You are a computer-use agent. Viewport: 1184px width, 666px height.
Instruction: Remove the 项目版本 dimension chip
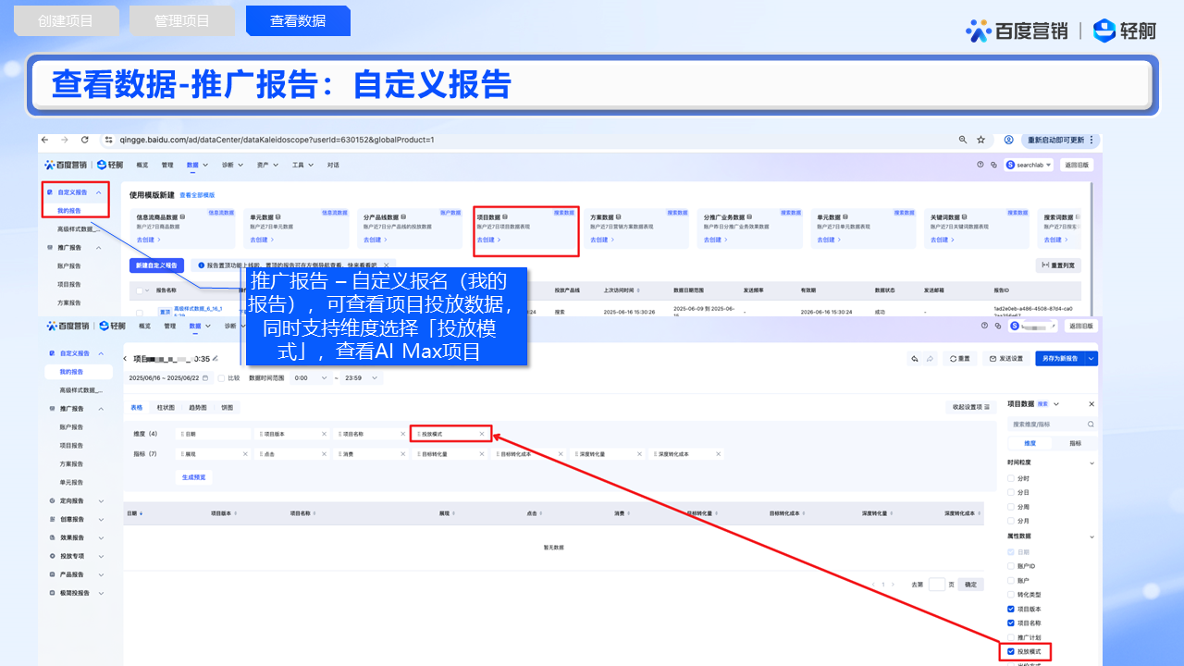[324, 434]
